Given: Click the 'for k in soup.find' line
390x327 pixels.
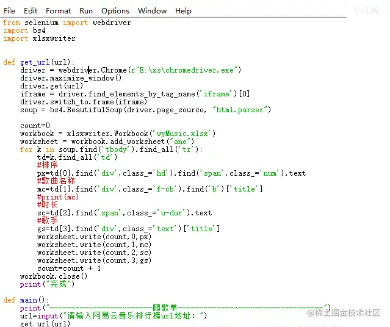Looking at the screenshot, I should (x=111, y=149).
